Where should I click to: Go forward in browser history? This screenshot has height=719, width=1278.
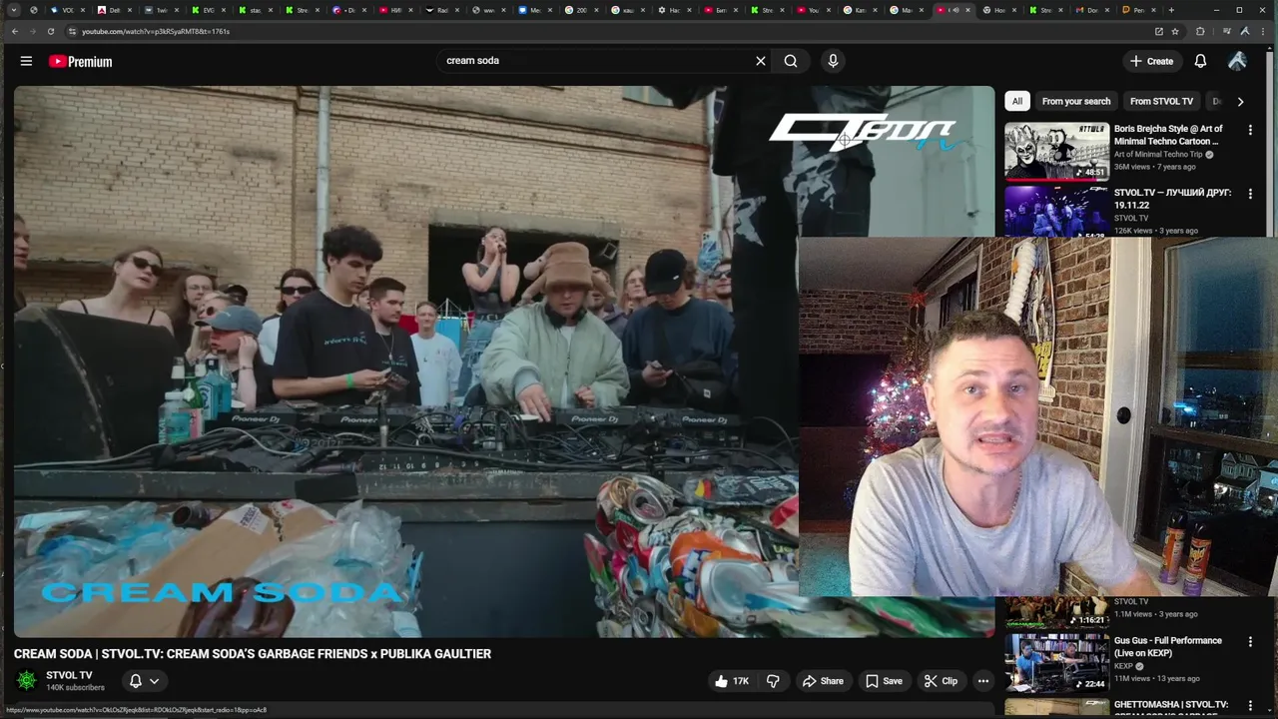pos(32,31)
